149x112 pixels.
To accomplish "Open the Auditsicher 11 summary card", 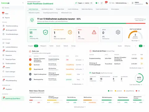I will point(38,35).
